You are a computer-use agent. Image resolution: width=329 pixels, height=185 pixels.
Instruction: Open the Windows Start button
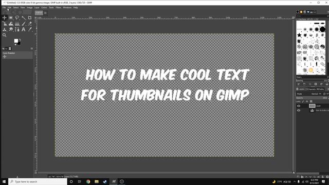(4, 181)
